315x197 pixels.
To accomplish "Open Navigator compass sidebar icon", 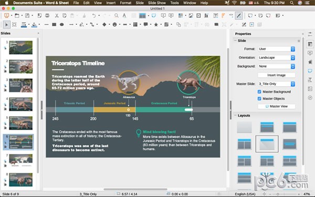I will coord(310,98).
